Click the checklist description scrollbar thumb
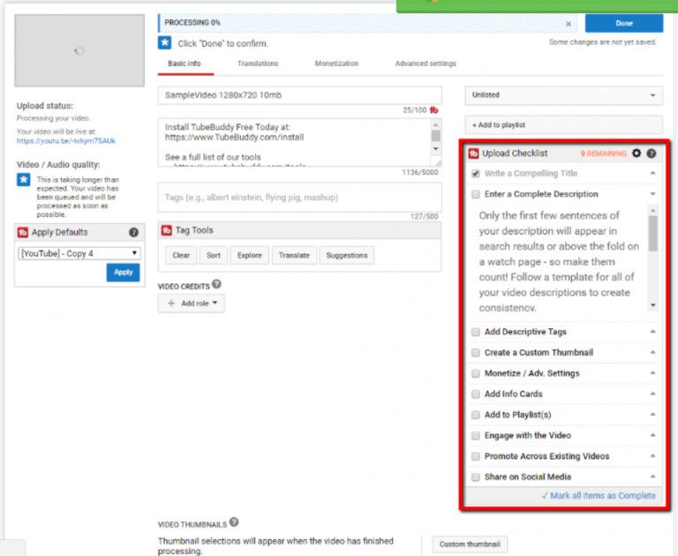The width and height of the screenshot is (678, 556). 653,234
